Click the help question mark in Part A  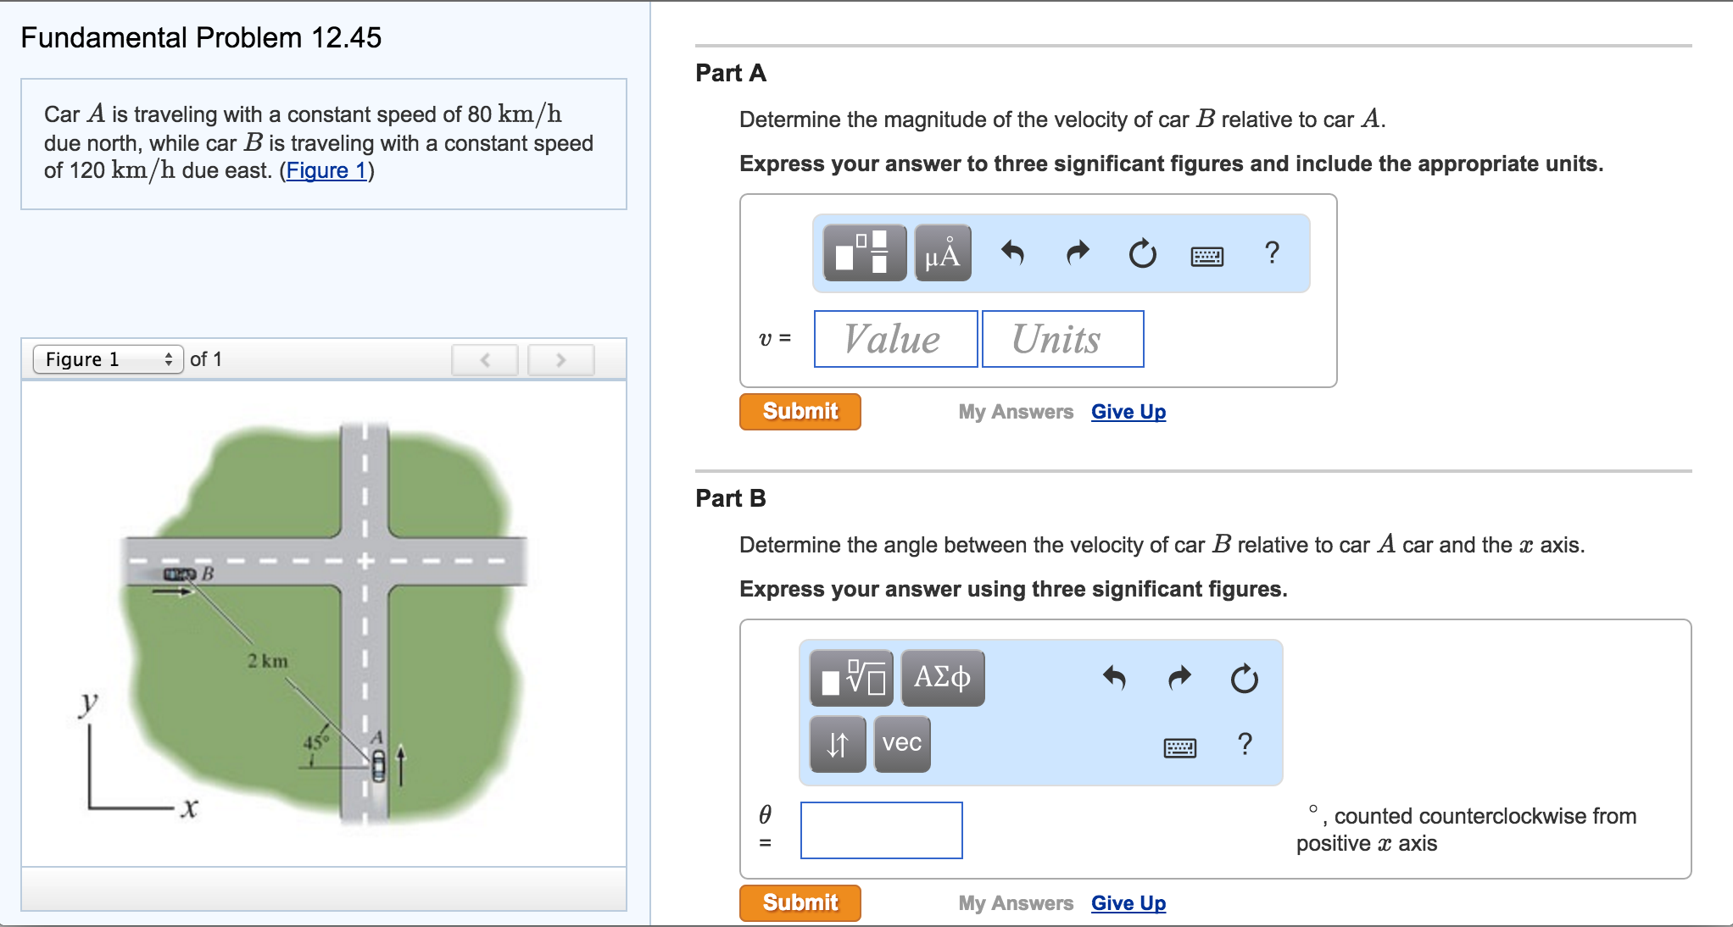point(1271,253)
